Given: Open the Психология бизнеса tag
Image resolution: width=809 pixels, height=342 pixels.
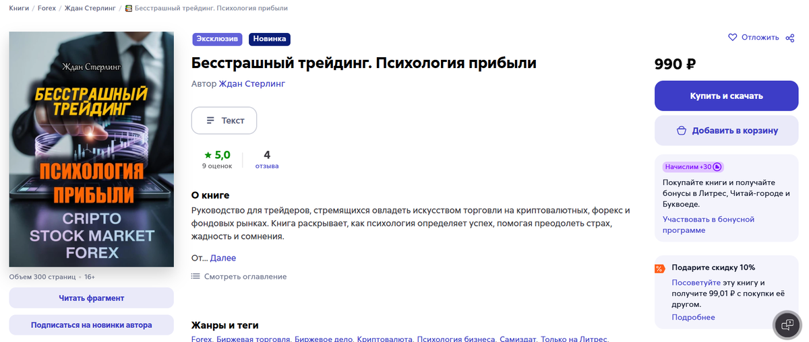Looking at the screenshot, I should pyautogui.click(x=456, y=339).
